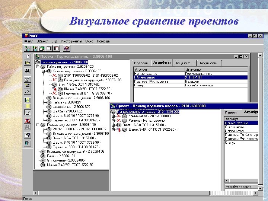Click the red X beside the Крыльчатка row
The image size is (268, 201).
[x=119, y=116]
